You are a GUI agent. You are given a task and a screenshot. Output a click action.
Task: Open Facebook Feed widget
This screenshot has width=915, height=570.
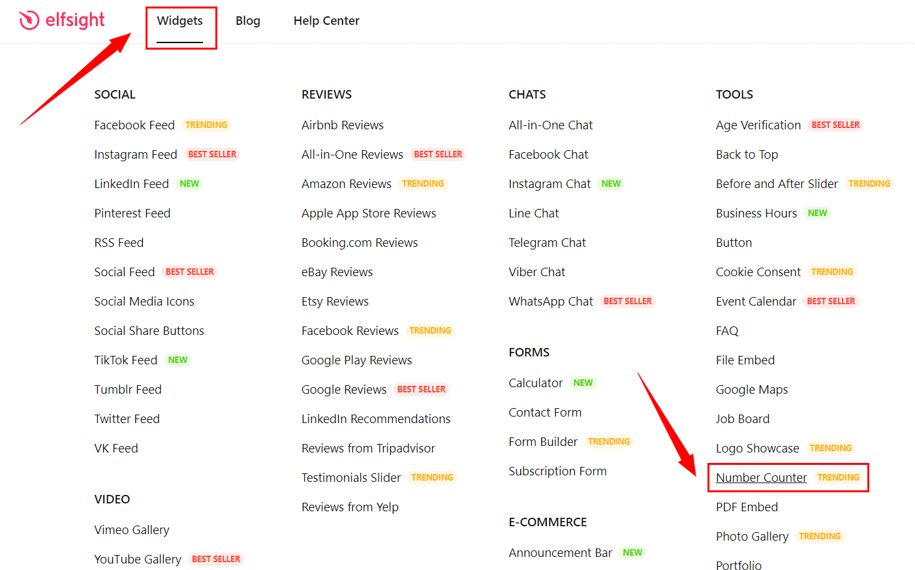(x=134, y=125)
